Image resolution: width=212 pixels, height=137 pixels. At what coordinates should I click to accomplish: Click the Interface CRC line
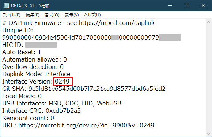42,111
